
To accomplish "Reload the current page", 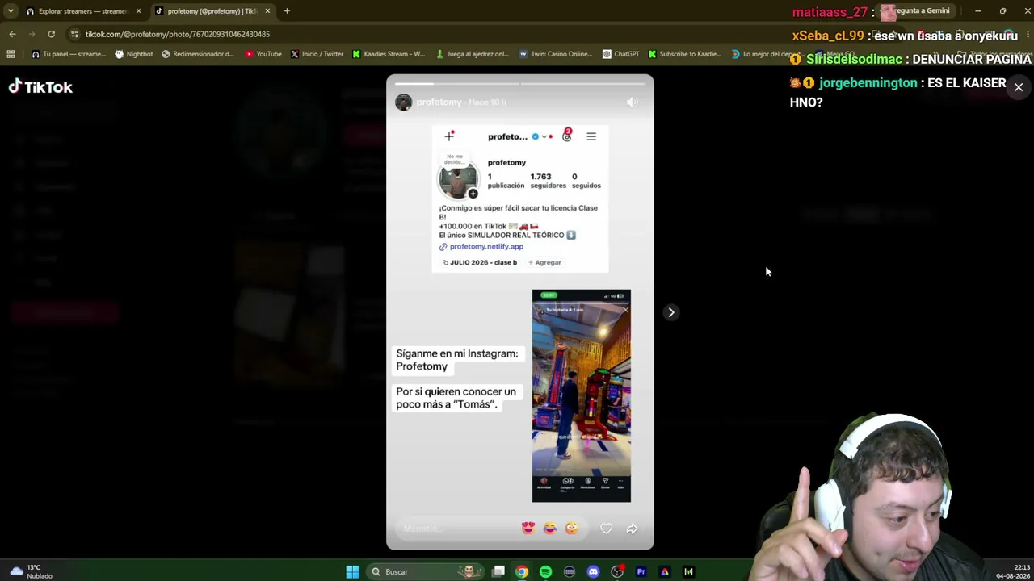I will pos(51,34).
